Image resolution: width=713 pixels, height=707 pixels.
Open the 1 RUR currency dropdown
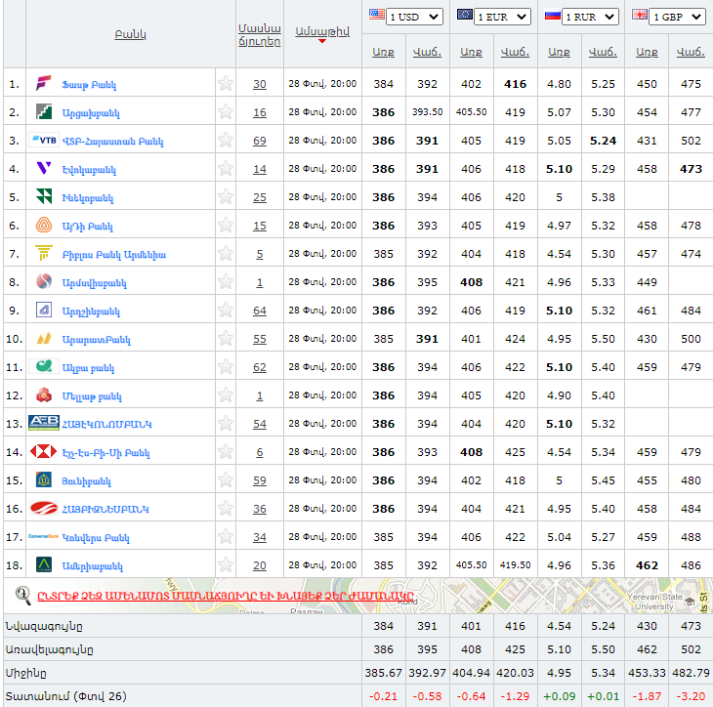(x=590, y=17)
